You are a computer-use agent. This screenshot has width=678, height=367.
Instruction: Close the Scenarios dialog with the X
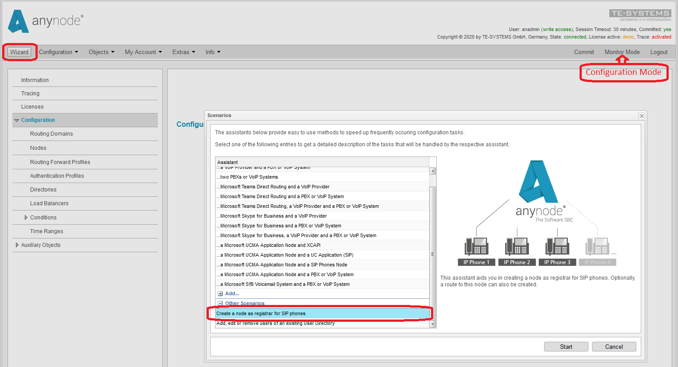[642, 116]
